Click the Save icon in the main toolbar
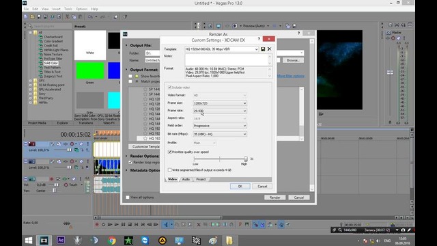 pyautogui.click(x=39, y=16)
